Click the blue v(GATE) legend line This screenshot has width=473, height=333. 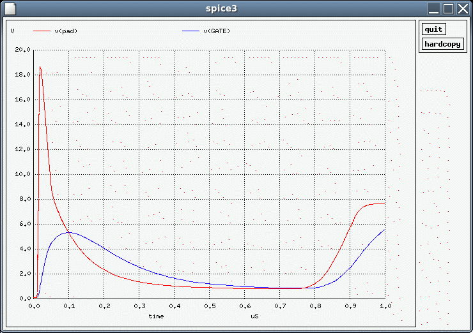pos(190,31)
